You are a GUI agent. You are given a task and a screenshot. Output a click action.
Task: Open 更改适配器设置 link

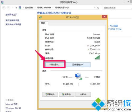[x=12, y=20]
